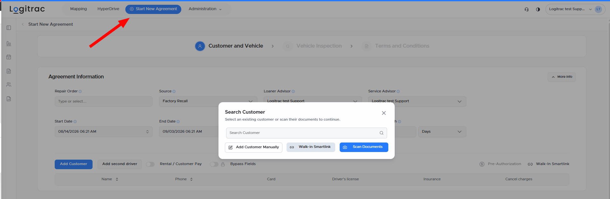Collapse the More Info expander
This screenshot has height=199, width=610.
pos(562,77)
